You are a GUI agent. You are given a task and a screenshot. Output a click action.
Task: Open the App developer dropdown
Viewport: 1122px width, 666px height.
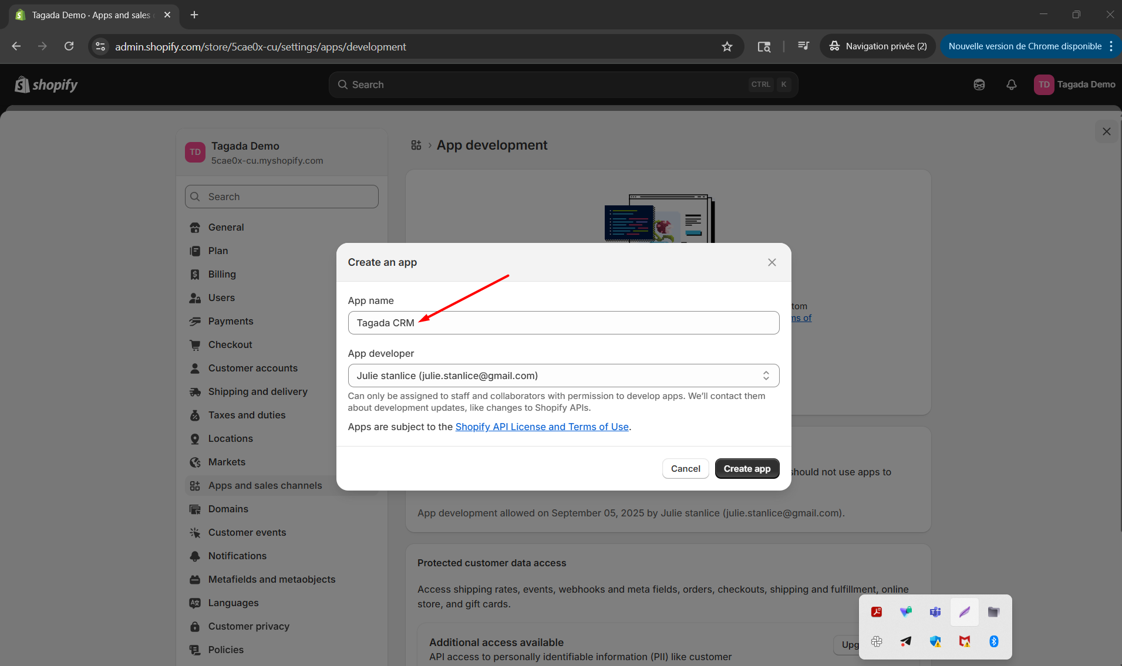point(564,376)
